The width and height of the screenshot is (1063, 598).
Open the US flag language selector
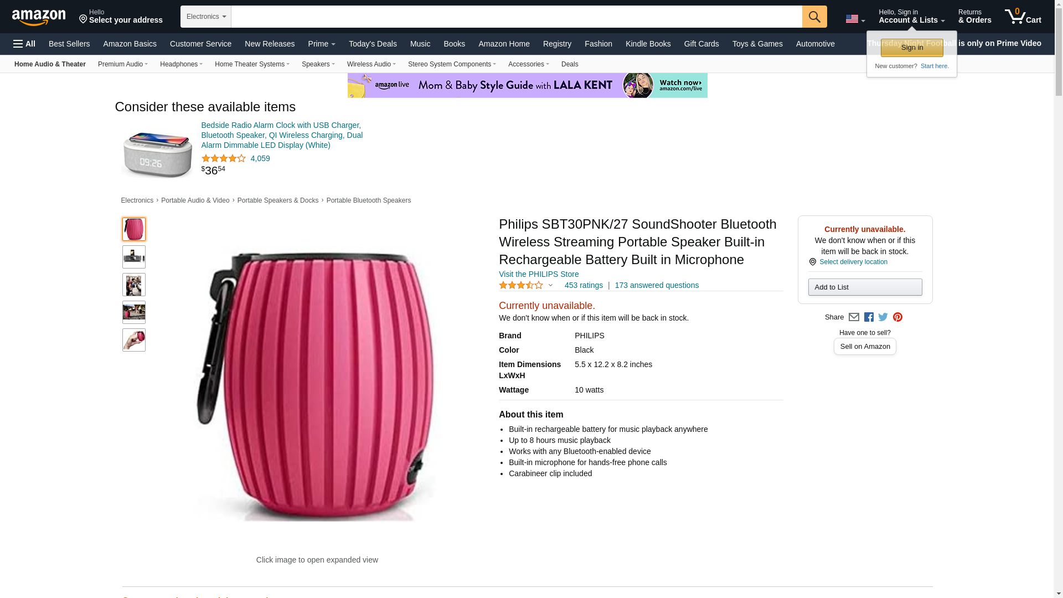tap(855, 19)
